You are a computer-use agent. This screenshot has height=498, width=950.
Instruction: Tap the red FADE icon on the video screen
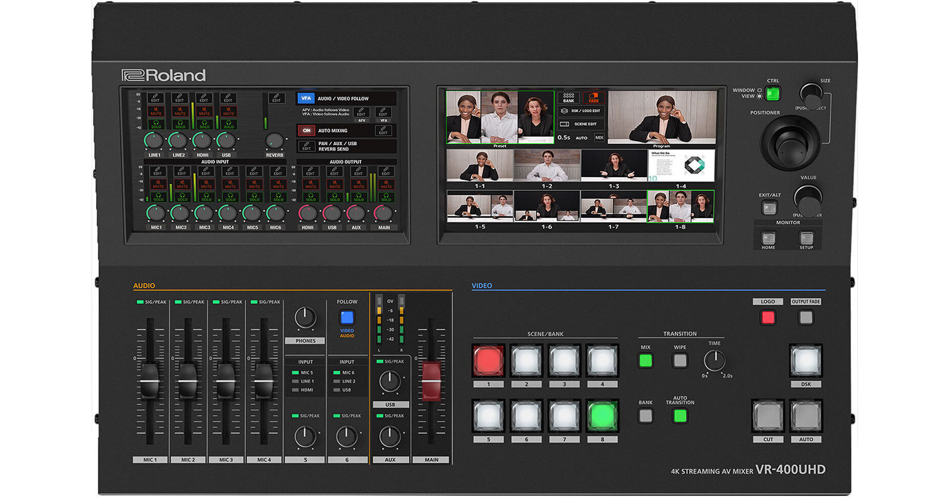pyautogui.click(x=593, y=97)
